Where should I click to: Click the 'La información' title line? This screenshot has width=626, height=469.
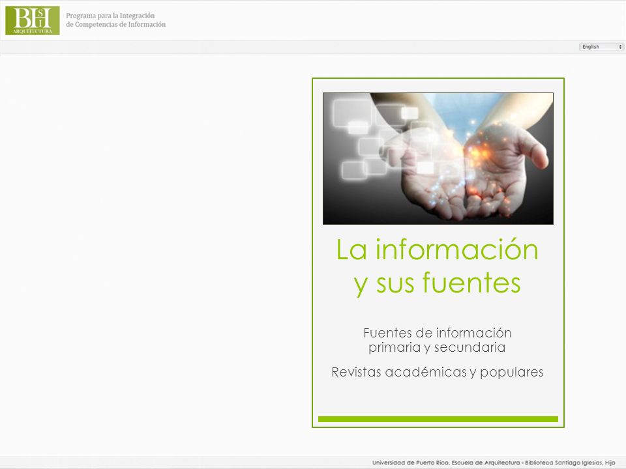pyautogui.click(x=437, y=249)
